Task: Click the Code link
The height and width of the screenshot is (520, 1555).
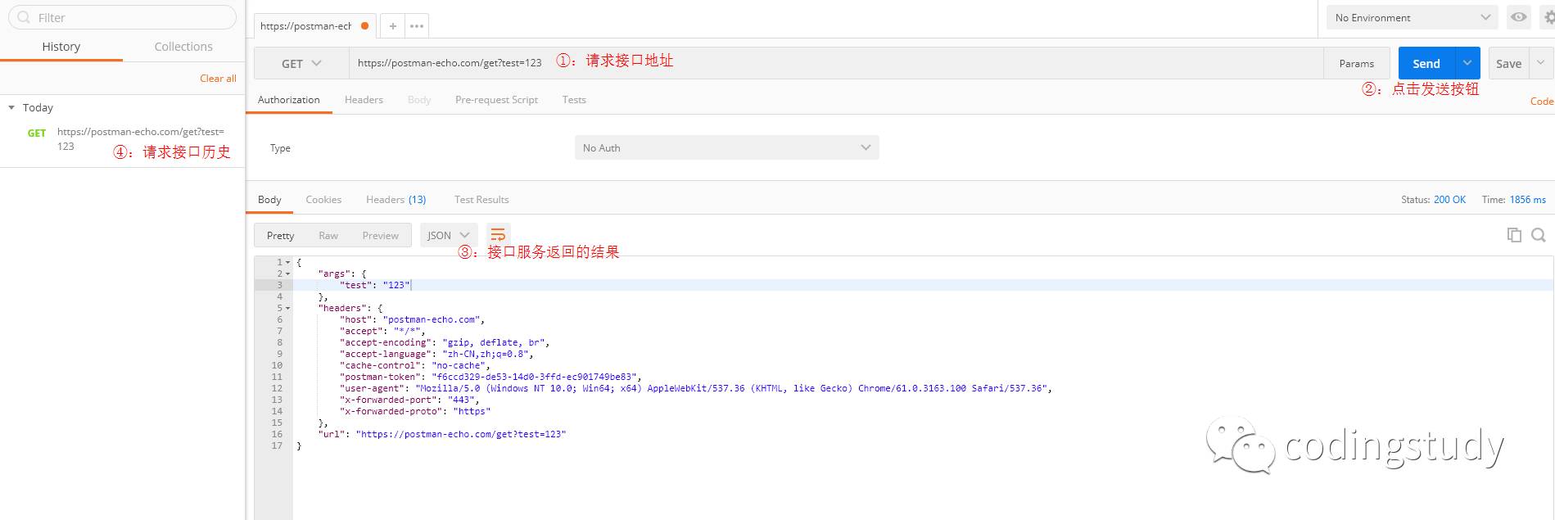Action: pos(1542,102)
